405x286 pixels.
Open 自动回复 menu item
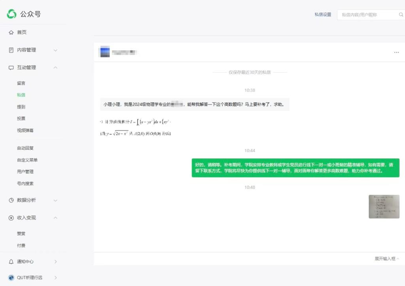point(25,148)
